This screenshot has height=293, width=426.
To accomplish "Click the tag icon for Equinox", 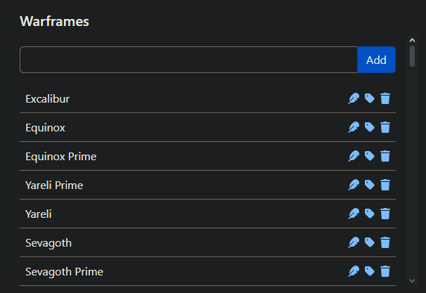I will tap(370, 127).
